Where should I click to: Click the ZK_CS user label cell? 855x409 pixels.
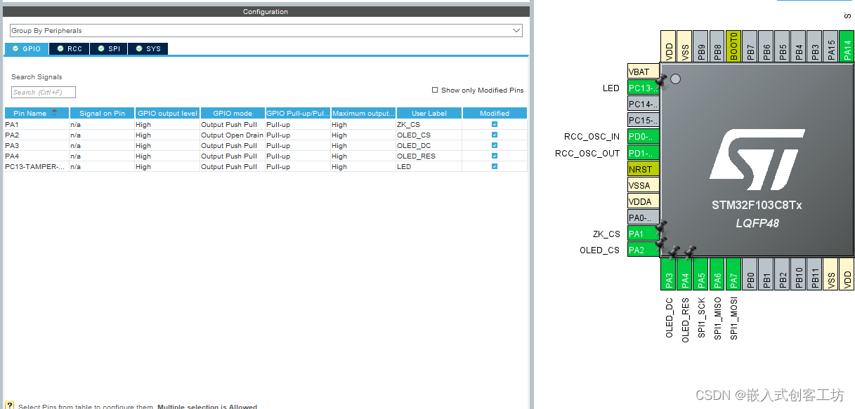[429, 124]
